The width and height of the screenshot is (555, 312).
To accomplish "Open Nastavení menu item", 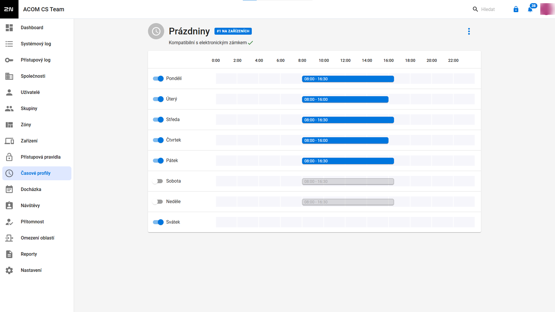I will pos(37,270).
